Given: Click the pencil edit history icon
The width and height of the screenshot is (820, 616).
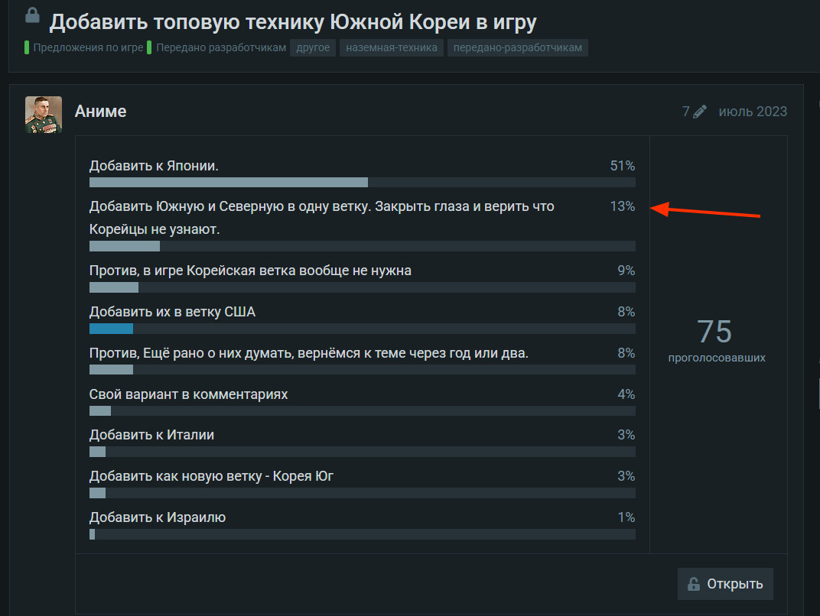Looking at the screenshot, I should [699, 112].
